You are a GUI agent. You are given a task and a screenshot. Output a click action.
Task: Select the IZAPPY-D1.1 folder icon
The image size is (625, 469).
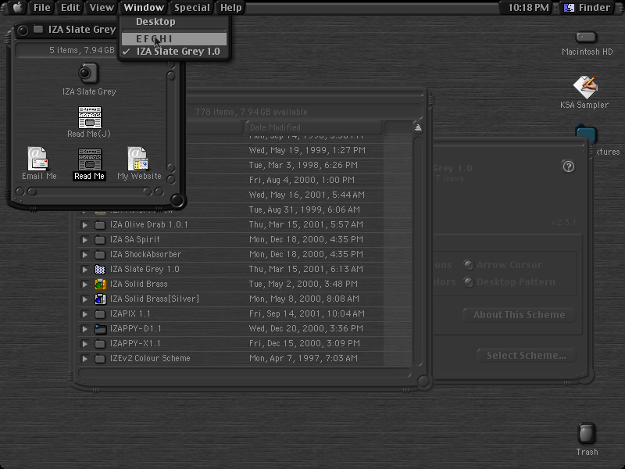click(x=101, y=328)
